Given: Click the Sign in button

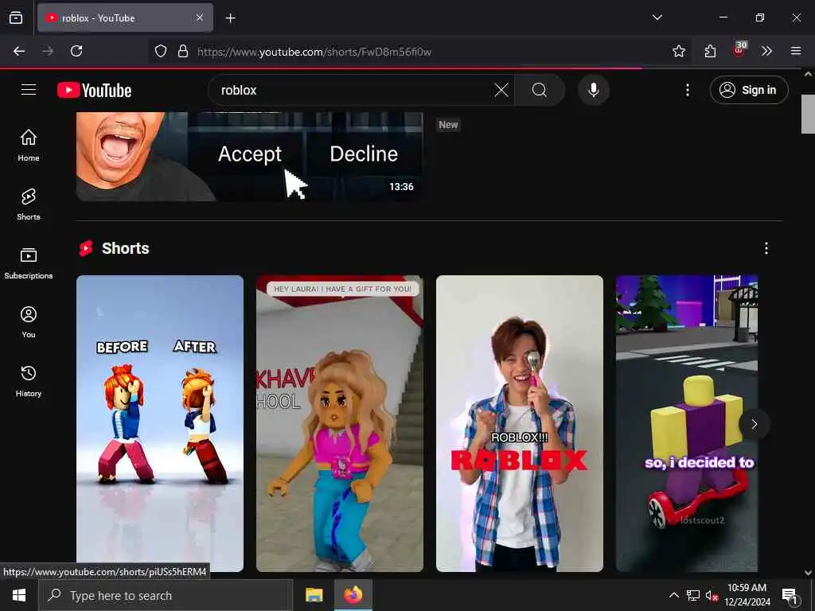Looking at the screenshot, I should (748, 90).
